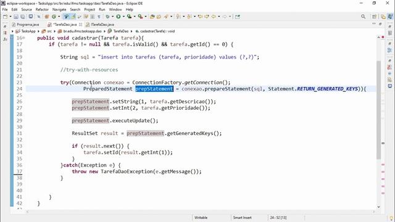
Task: Expand the breadcrumb arrow before cadastrar(Tarefa)
Action: tap(131, 31)
